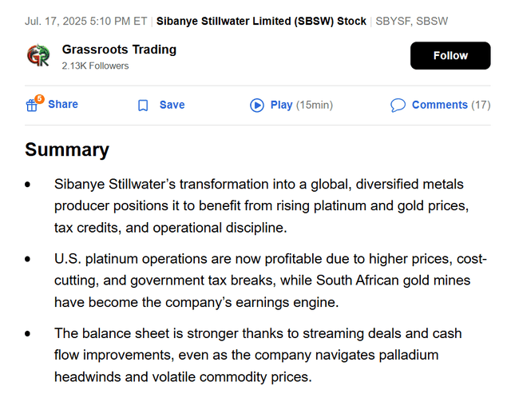This screenshot has width=511, height=394.
Task: Open the Grassroots Trading author name
Action: click(119, 50)
